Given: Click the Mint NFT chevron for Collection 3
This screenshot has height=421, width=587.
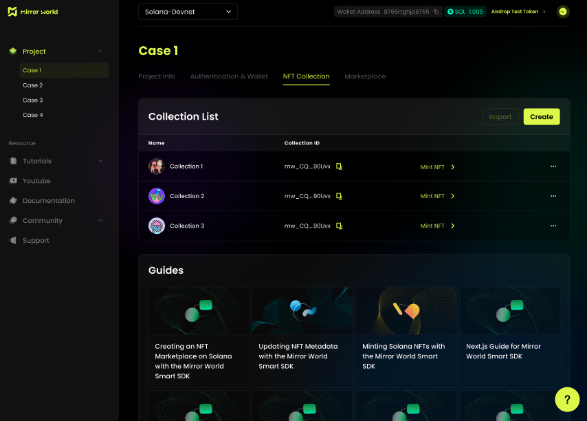Looking at the screenshot, I should pyautogui.click(x=452, y=226).
